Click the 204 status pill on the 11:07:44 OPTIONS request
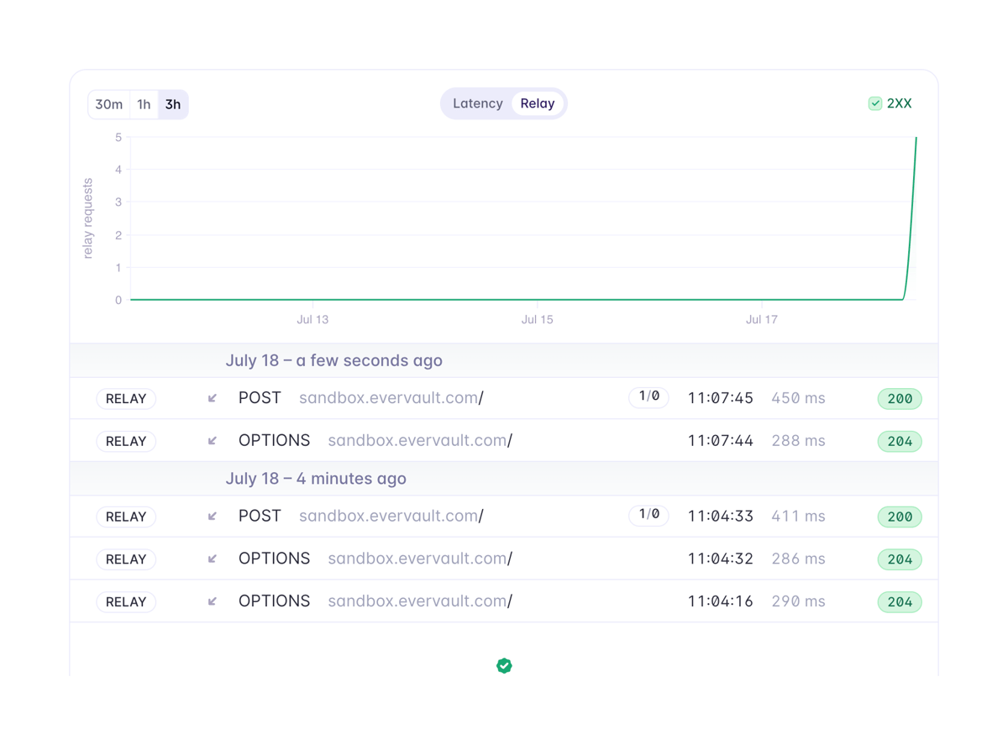 click(900, 441)
